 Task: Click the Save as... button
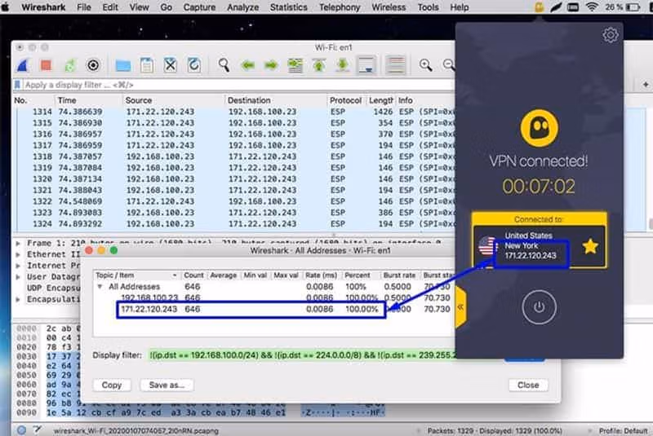[167, 385]
